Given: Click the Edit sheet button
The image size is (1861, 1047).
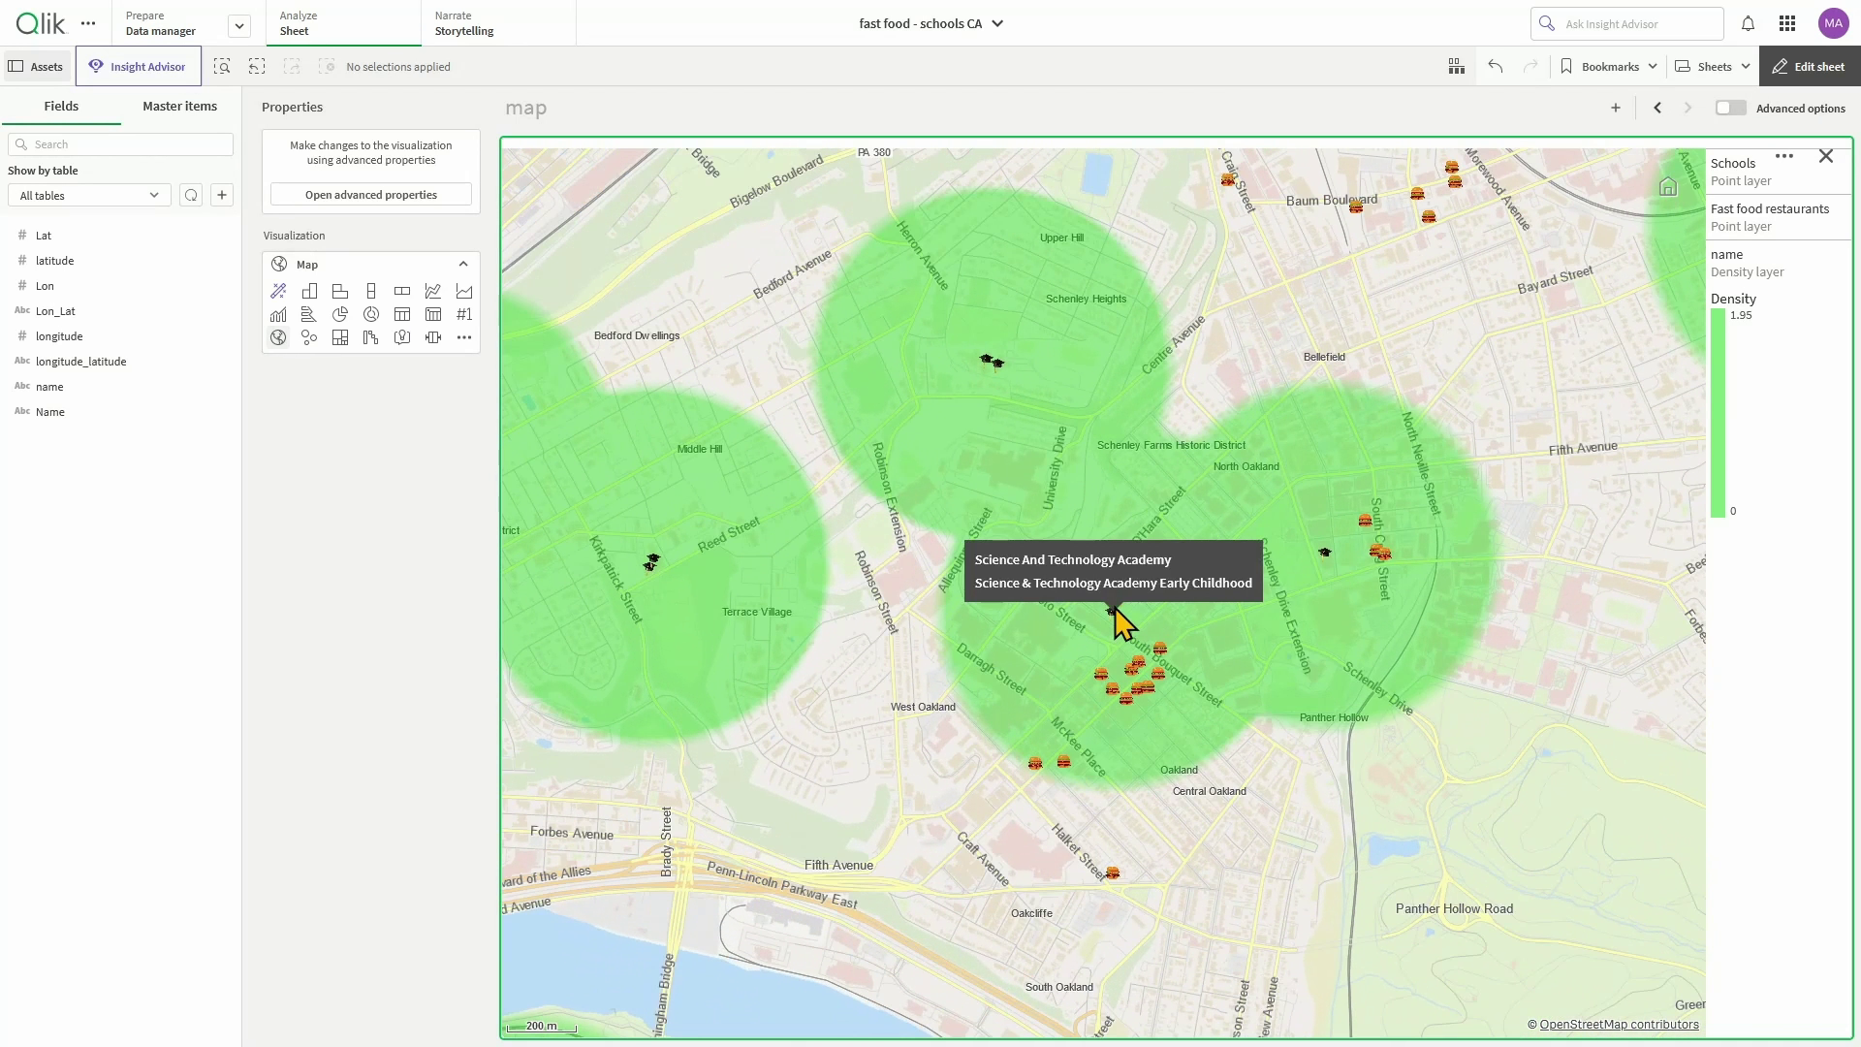Looking at the screenshot, I should [1809, 67].
